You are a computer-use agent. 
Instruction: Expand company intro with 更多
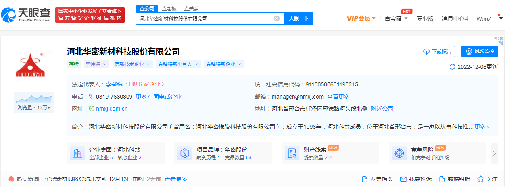tap(482, 127)
